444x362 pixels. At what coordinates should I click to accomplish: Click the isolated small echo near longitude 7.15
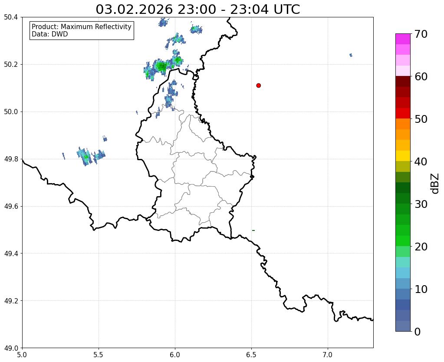click(x=351, y=55)
